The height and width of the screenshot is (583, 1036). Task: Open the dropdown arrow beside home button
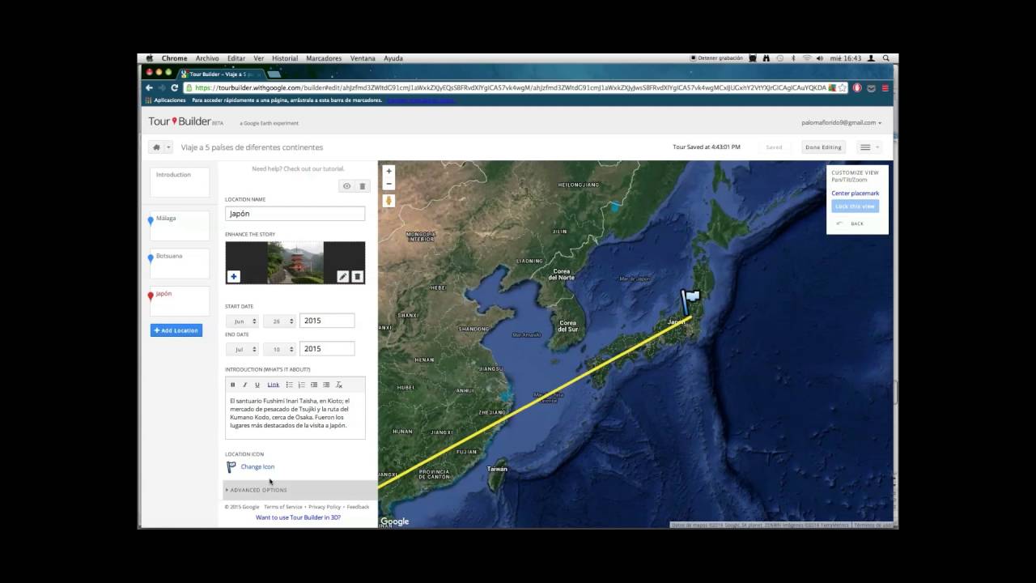click(168, 147)
